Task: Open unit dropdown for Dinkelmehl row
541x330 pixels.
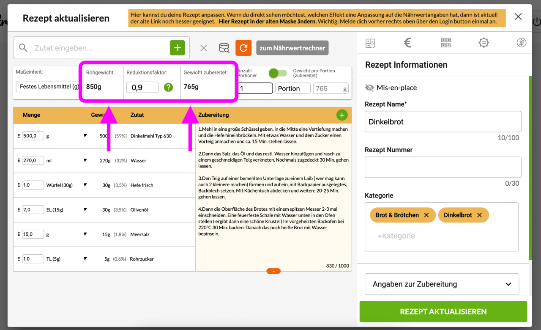Action: pyautogui.click(x=85, y=136)
